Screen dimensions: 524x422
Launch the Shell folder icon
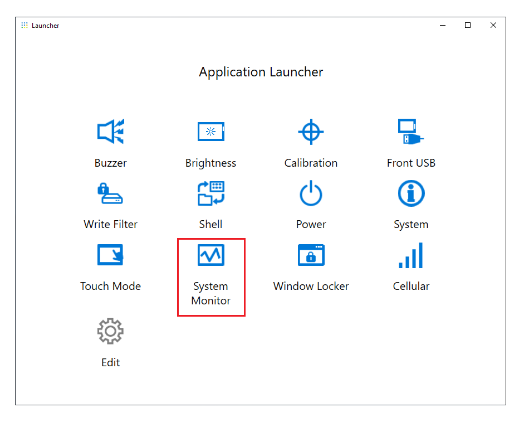click(x=210, y=194)
